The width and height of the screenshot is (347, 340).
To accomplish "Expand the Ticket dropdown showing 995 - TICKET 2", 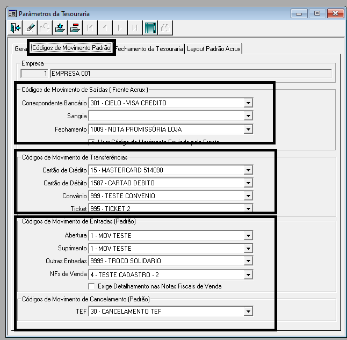I will (x=248, y=208).
